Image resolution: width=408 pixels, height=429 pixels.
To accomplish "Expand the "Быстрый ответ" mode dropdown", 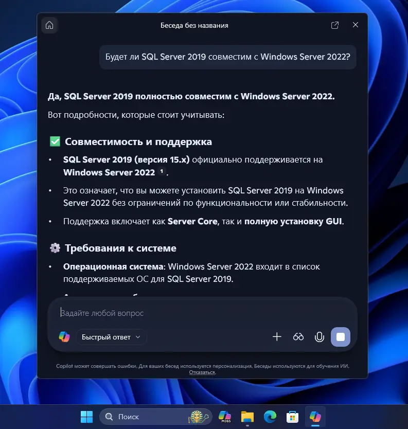I will [112, 337].
